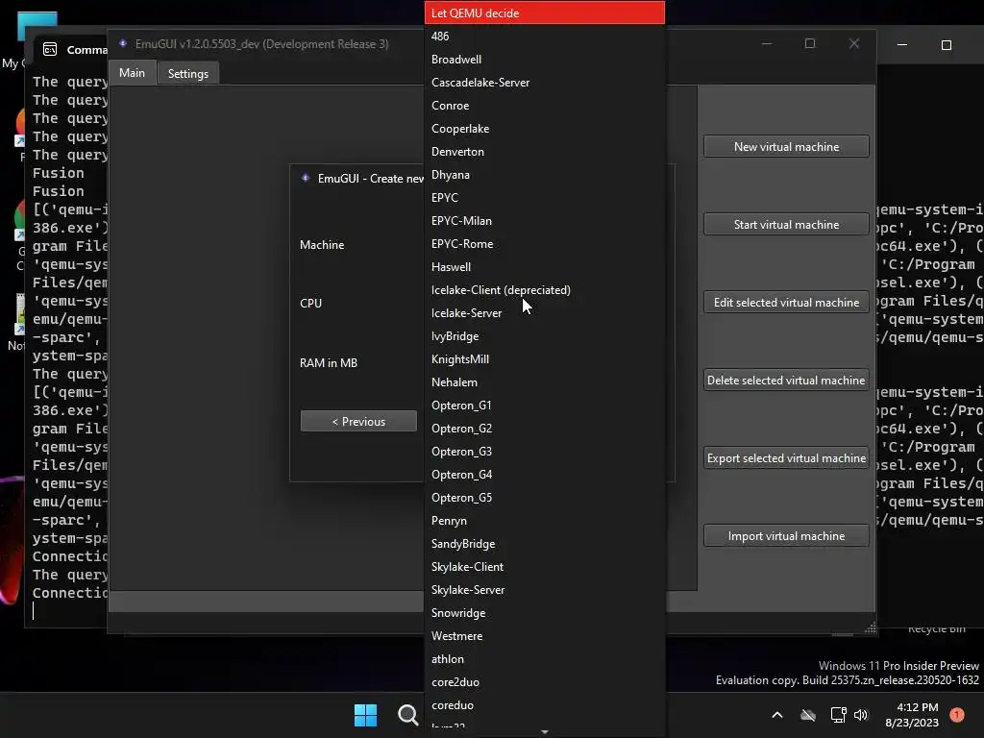Click the Command Prompt window icon
This screenshot has height=738, width=984.
pos(50,49)
